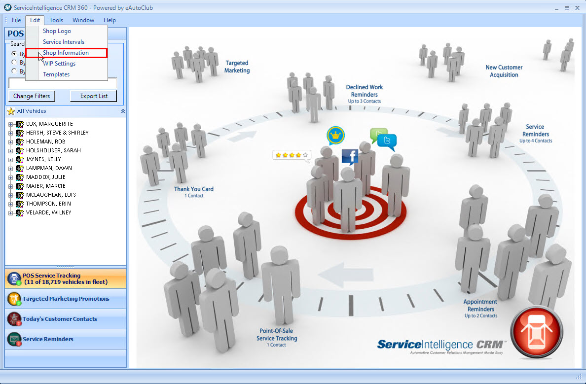Expand the HERSH, STEVE & SHIRLEY node

pos(10,133)
